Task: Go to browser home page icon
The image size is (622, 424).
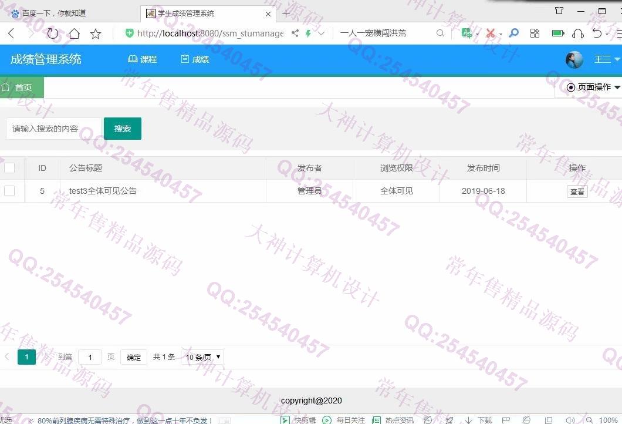Action: point(74,33)
